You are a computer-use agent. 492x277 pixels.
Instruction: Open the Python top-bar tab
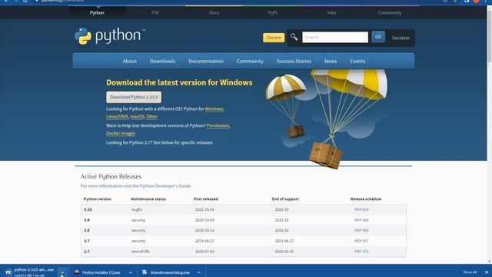[x=97, y=13]
